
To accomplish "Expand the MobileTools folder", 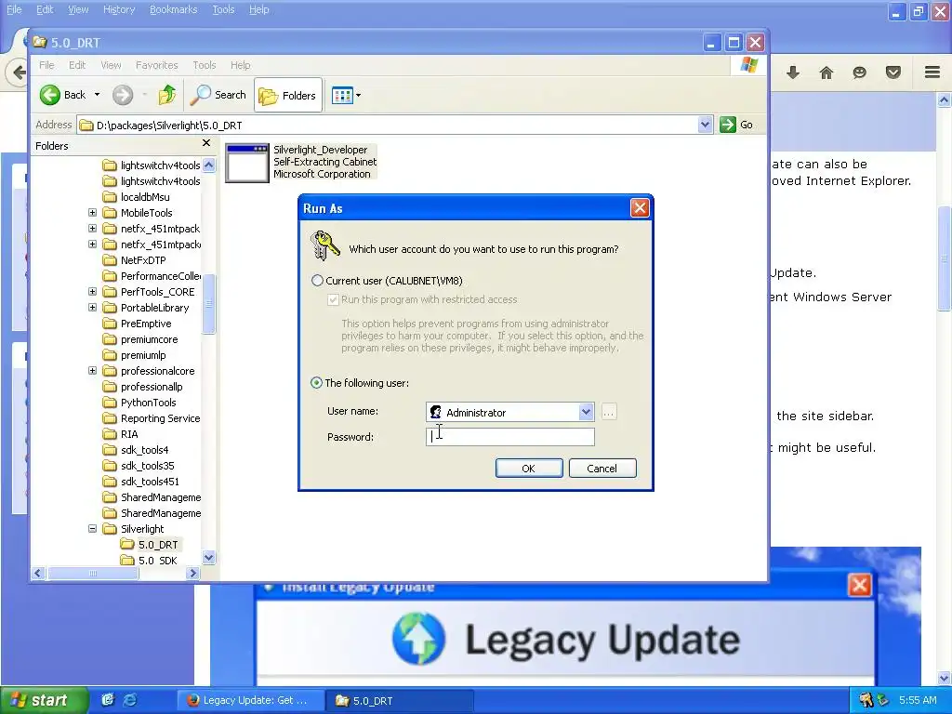I will click(x=92, y=213).
